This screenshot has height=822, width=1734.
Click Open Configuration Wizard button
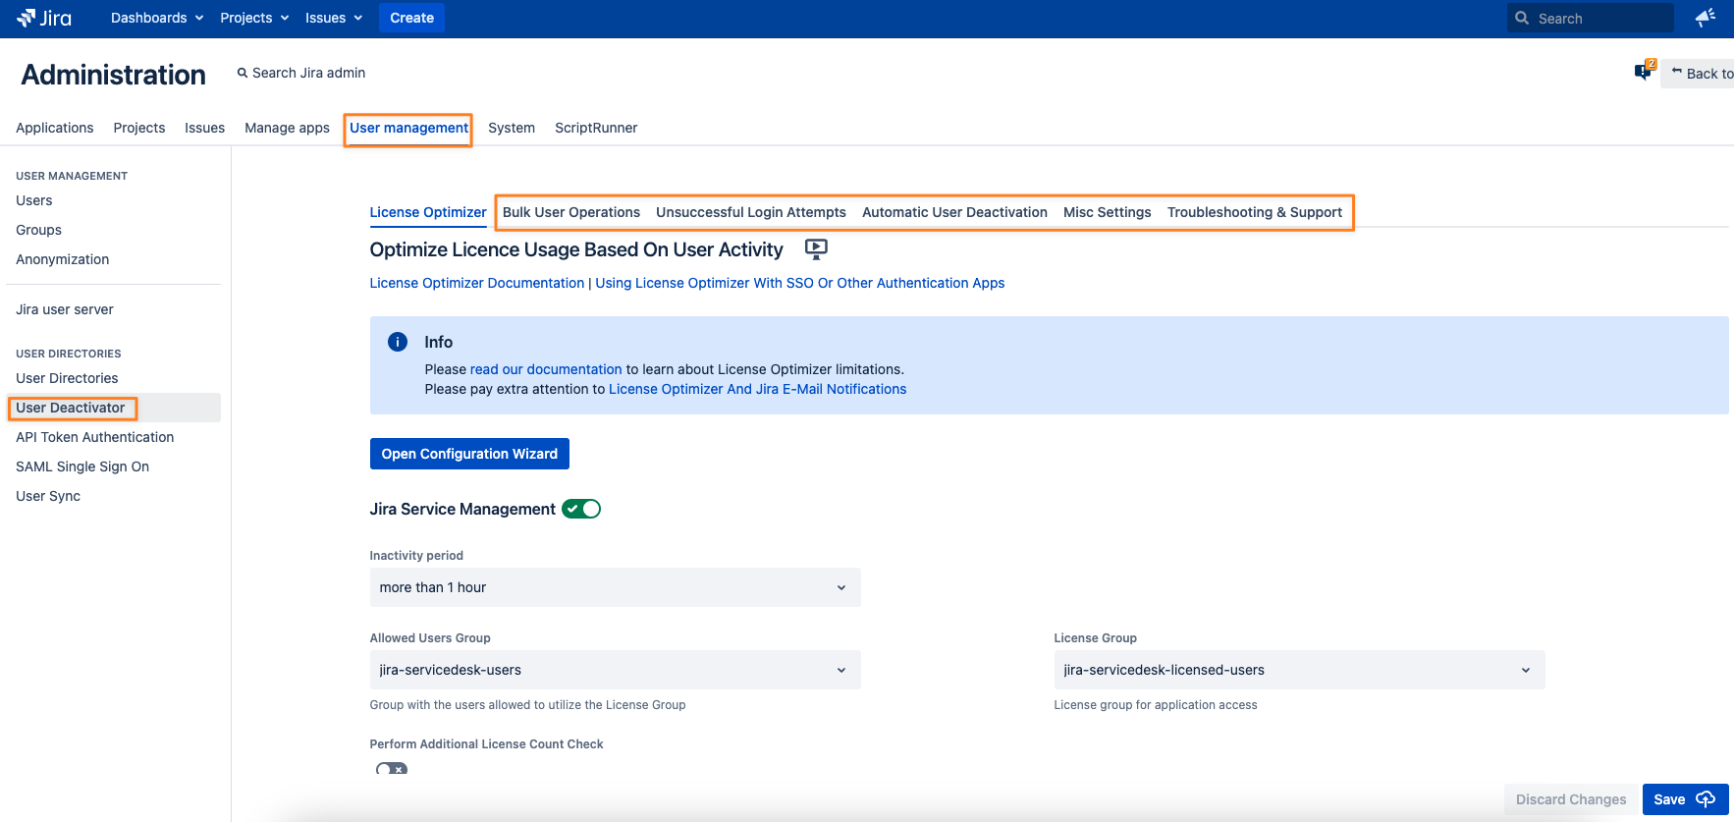pyautogui.click(x=469, y=454)
